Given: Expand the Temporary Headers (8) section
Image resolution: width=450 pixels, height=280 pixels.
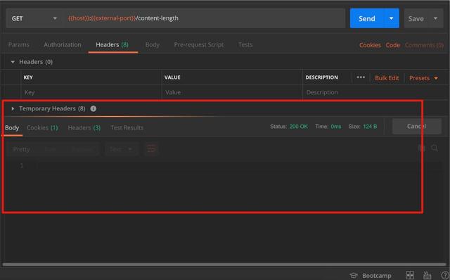Looking at the screenshot, I should 13,108.
